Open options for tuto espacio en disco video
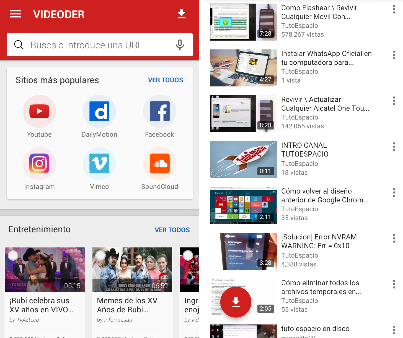 pyautogui.click(x=394, y=330)
